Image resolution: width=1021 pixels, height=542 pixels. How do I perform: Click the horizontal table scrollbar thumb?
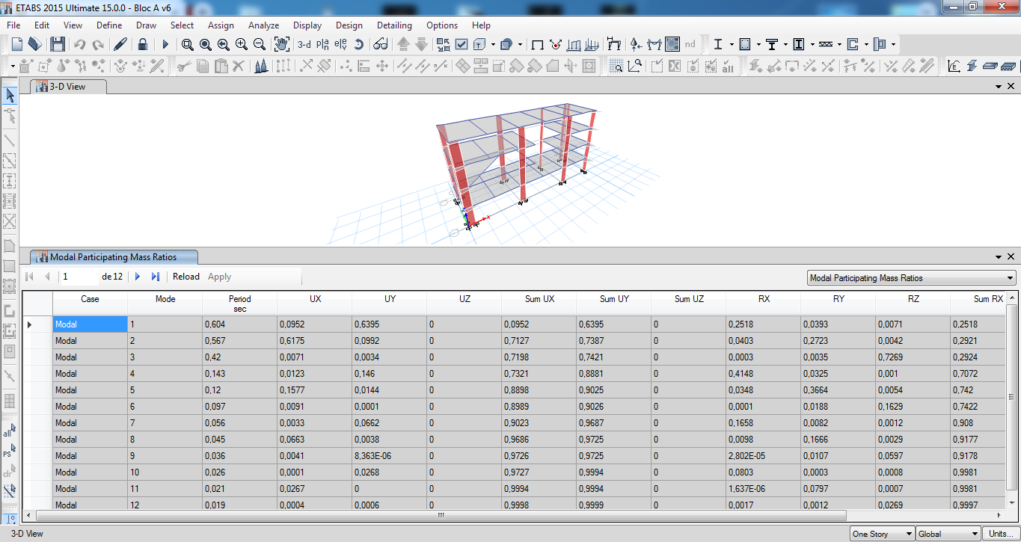pyautogui.click(x=441, y=515)
